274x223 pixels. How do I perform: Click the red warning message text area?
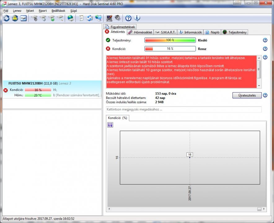tap(181, 72)
